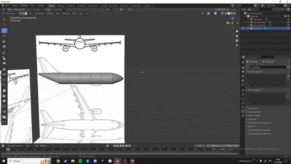
Task: Hide Пустышка.002 with eye icon
Action: (x=288, y=25)
